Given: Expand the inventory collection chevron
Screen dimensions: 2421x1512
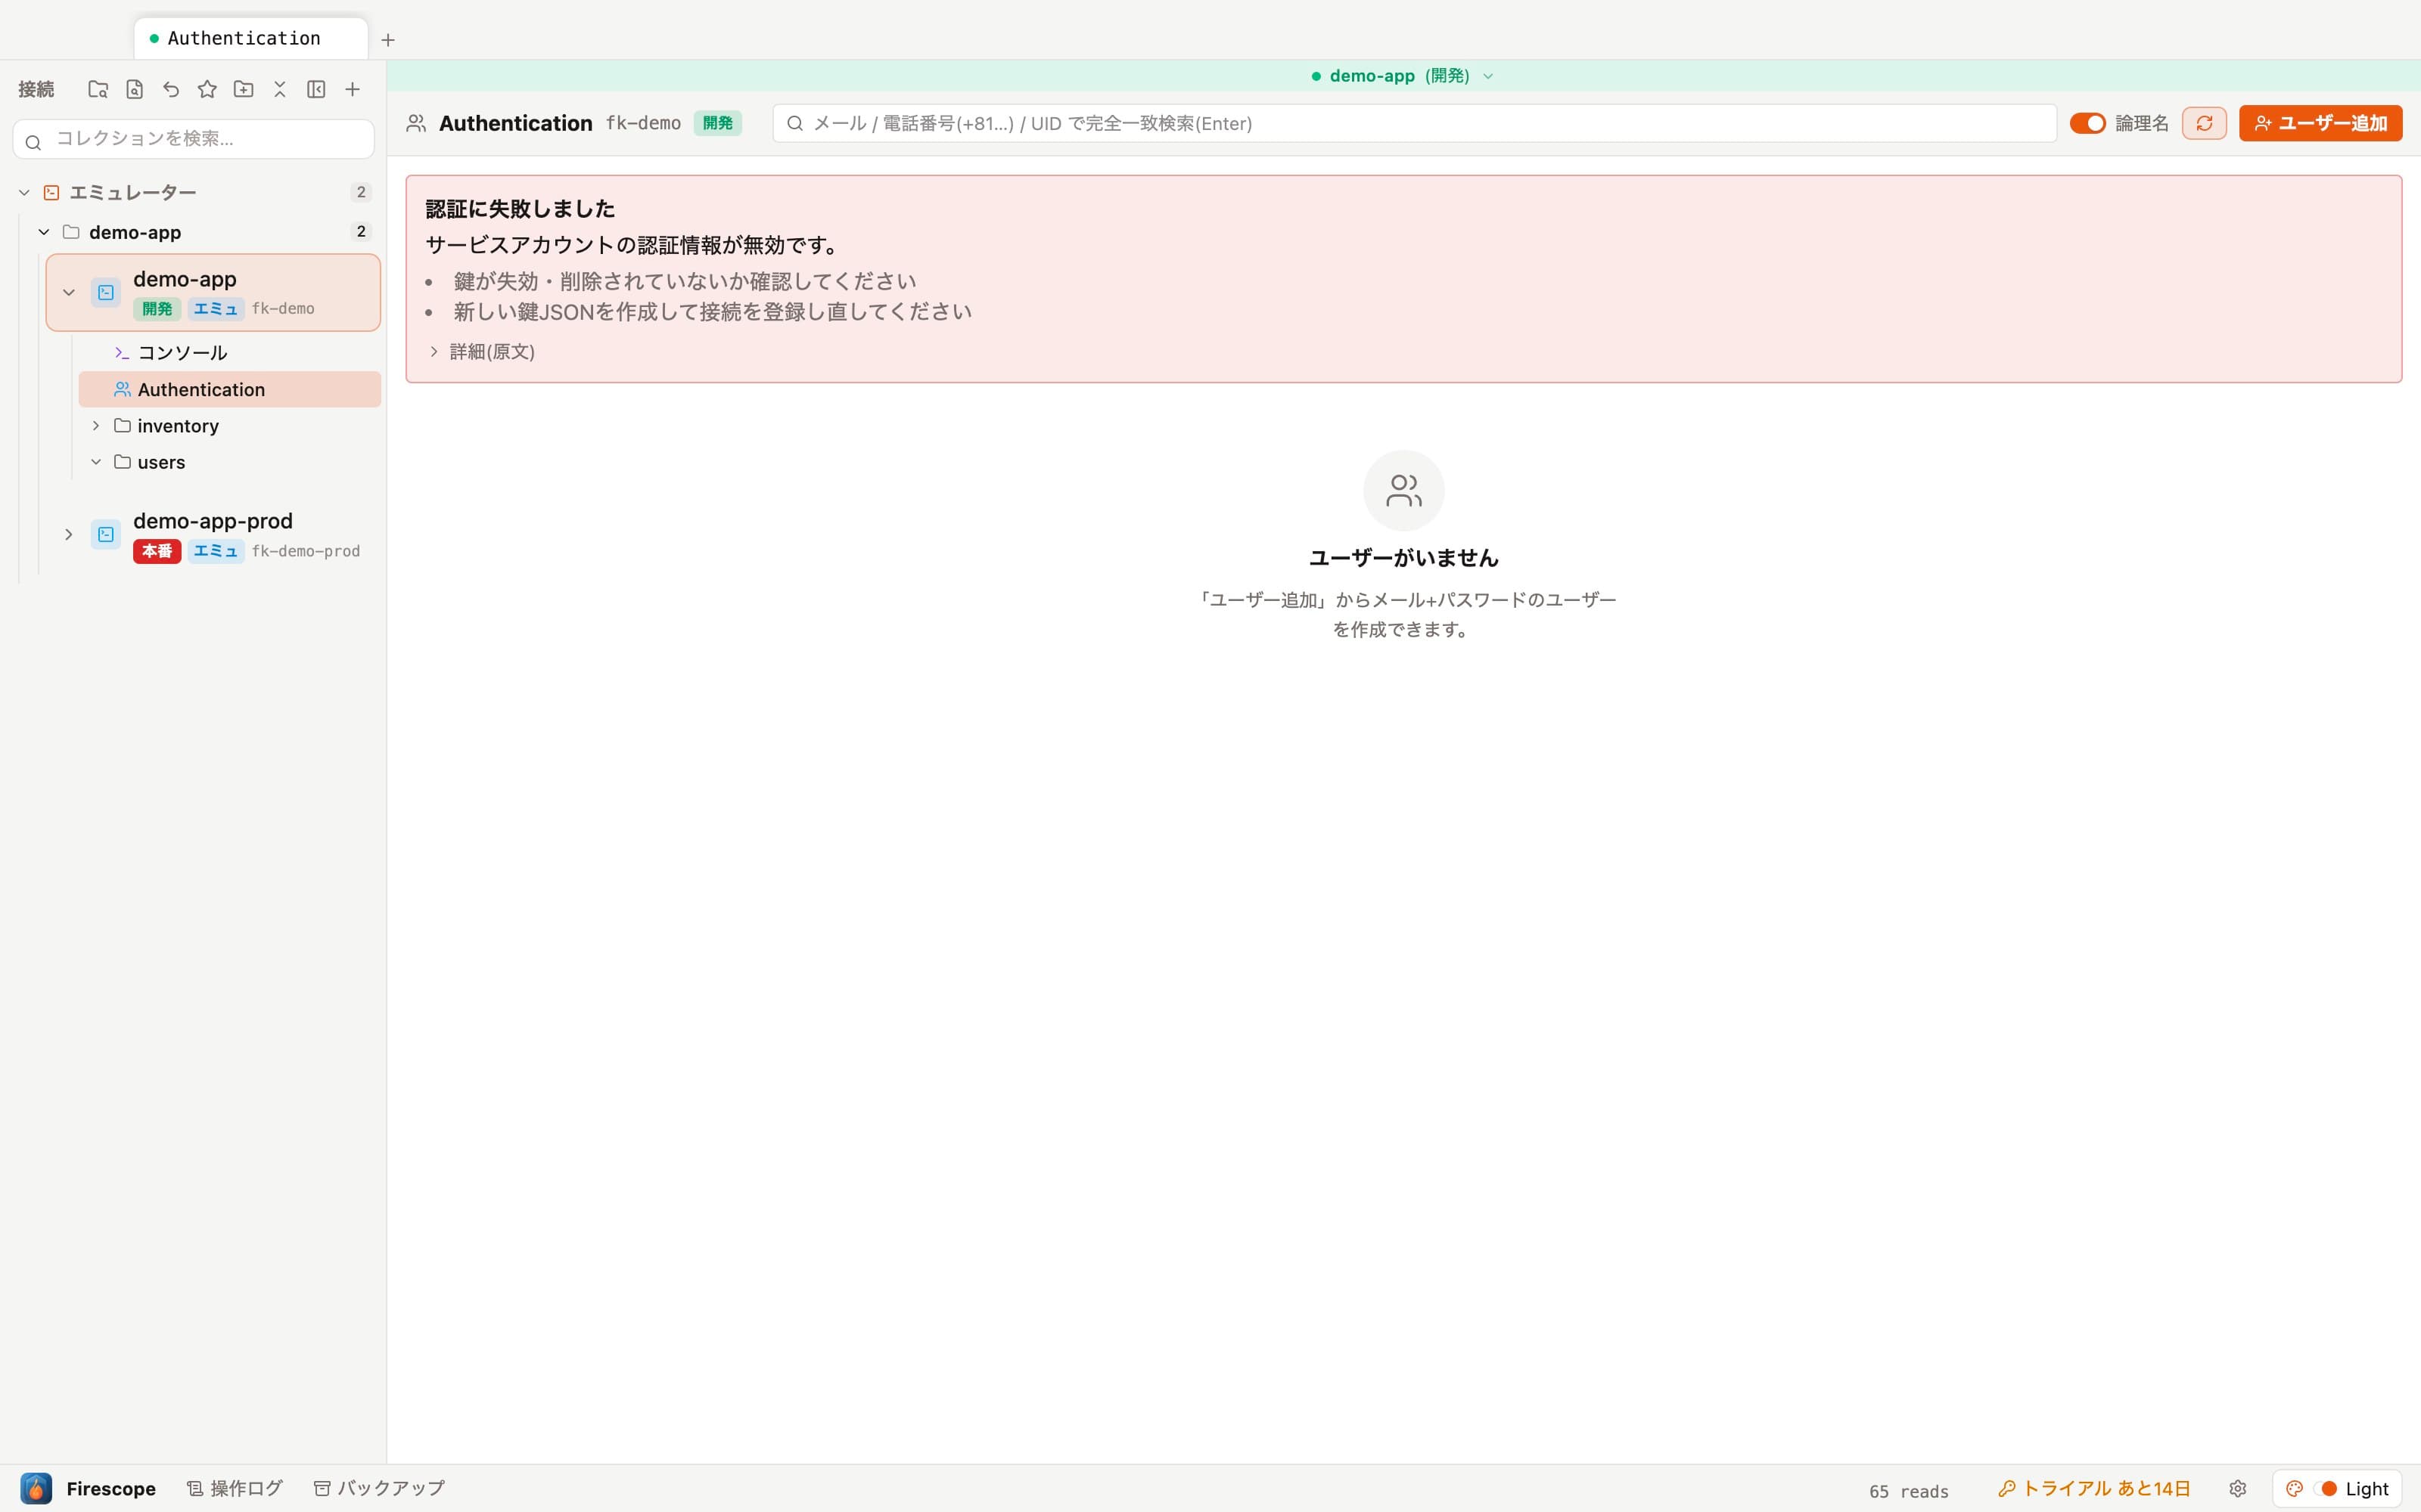Looking at the screenshot, I should [x=96, y=426].
